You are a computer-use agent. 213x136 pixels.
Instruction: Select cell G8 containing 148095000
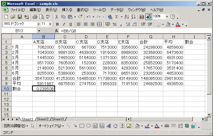(x=151, y=78)
